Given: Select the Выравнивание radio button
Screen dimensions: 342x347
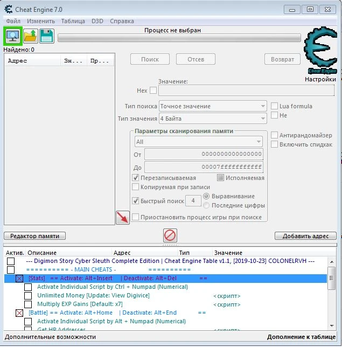Looking at the screenshot, I should click(x=206, y=196).
